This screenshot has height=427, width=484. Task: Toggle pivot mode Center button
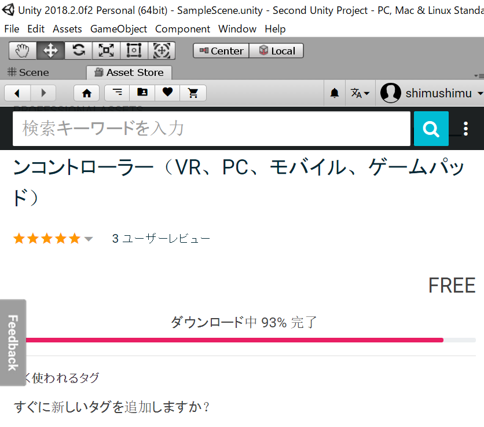tap(221, 51)
